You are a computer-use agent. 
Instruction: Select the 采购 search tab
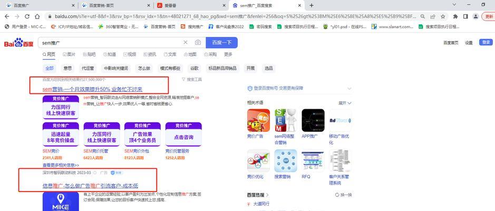[210, 54]
